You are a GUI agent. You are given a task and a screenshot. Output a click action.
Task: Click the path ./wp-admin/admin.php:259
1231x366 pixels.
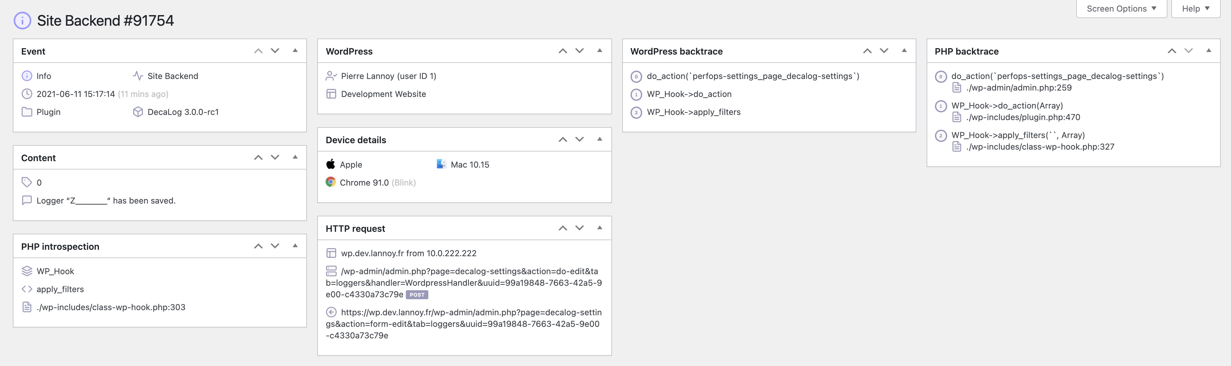1019,87
